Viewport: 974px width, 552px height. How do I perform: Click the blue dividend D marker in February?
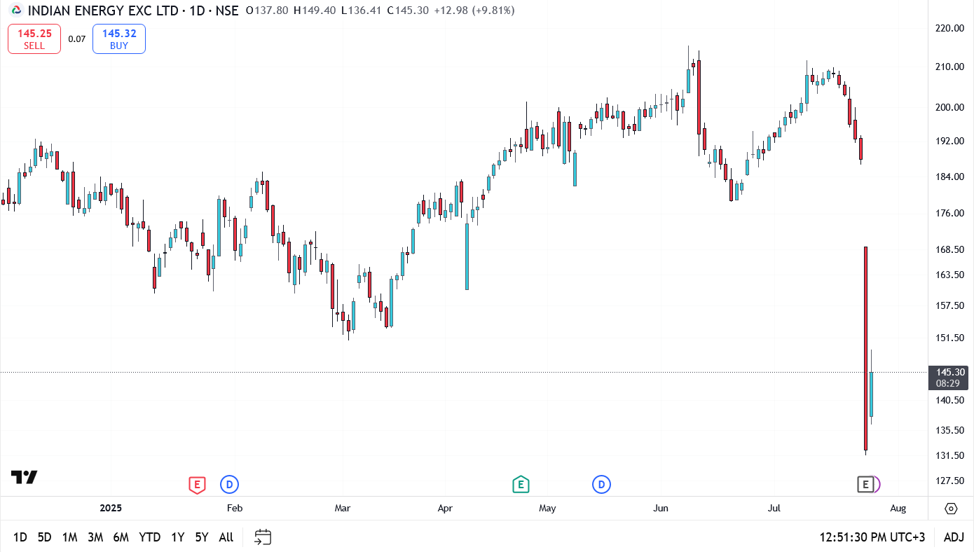pyautogui.click(x=229, y=484)
